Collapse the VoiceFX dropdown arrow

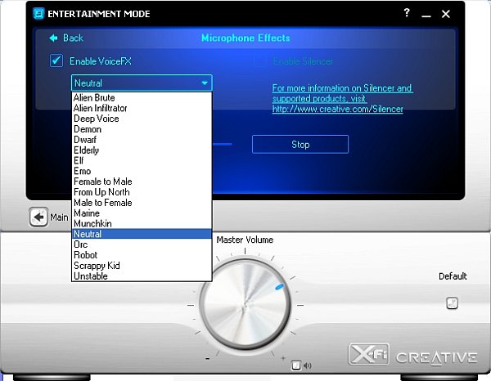(205, 83)
